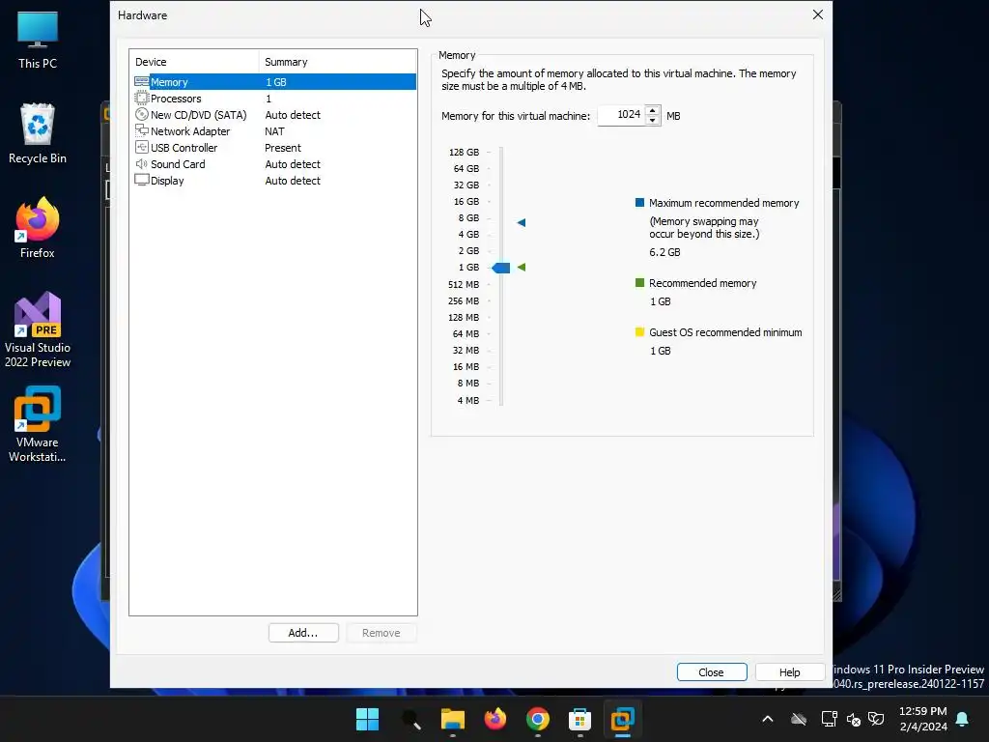Select the USB Controller row
Screen dimensions: 989x742
(274, 148)
